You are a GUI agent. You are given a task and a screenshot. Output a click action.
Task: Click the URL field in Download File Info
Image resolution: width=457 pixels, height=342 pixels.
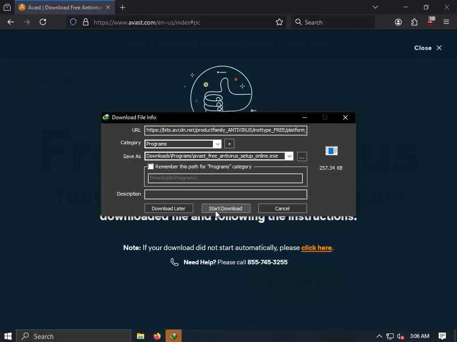point(226,130)
